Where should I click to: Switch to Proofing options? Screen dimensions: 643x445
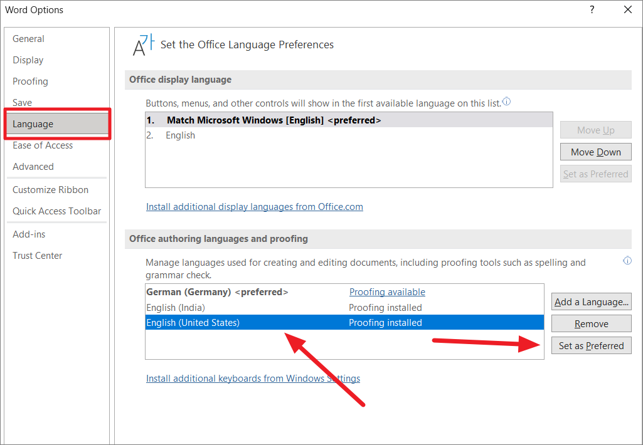[x=30, y=81]
